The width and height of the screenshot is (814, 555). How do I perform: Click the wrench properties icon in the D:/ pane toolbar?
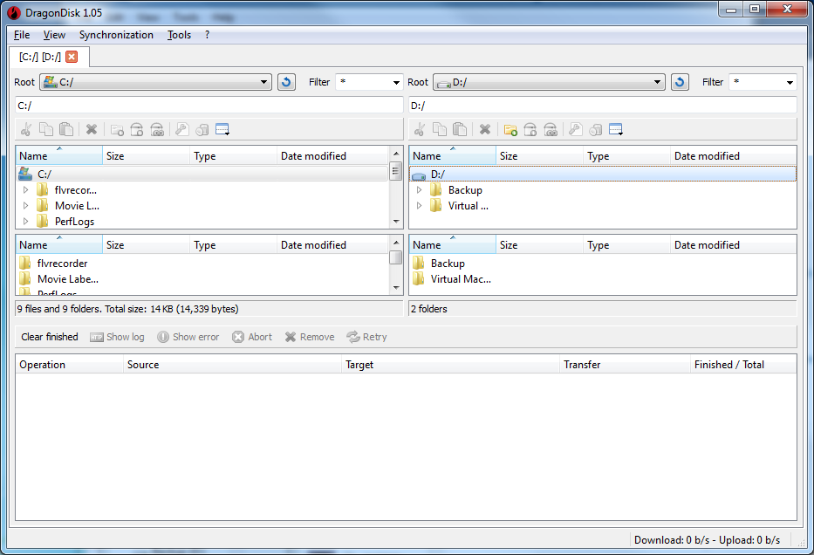[575, 129]
